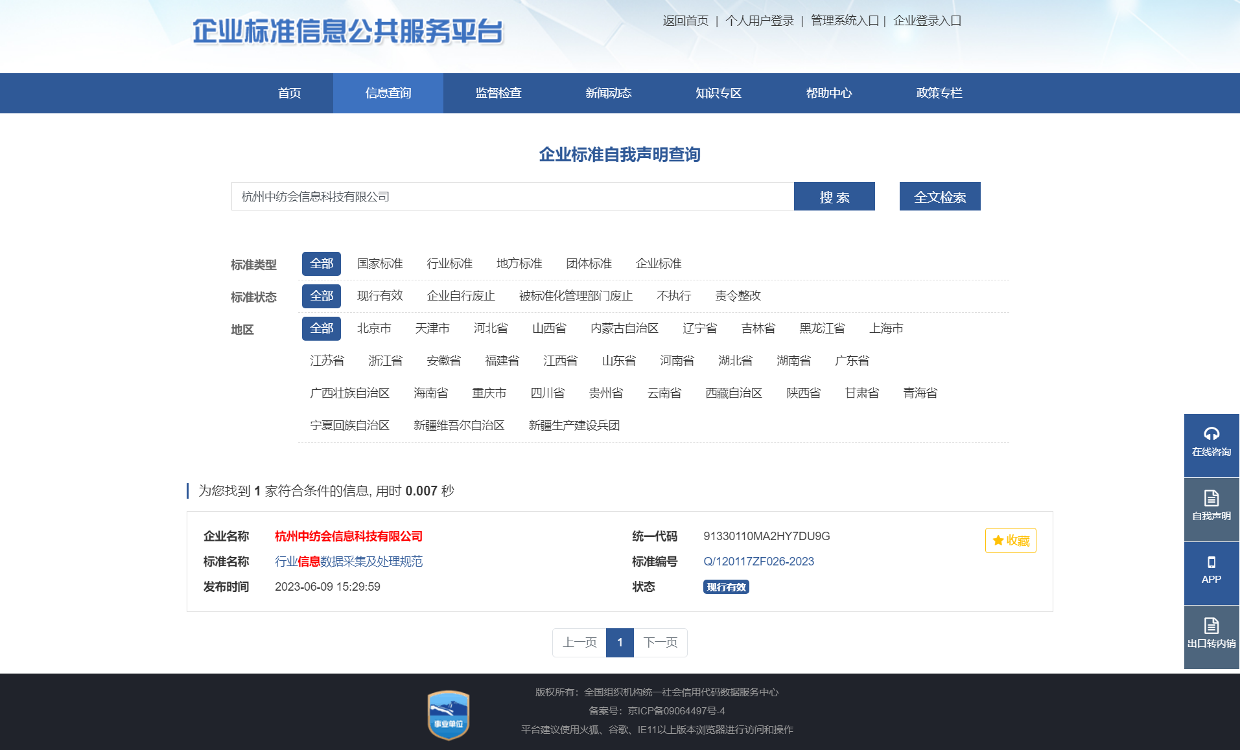This screenshot has height=750, width=1240.
Task: Select 全部 under 地区
Action: tap(322, 328)
